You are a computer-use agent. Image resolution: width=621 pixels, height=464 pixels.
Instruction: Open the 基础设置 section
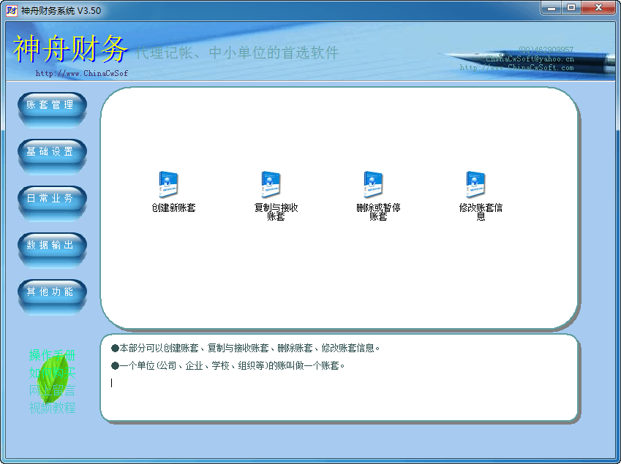tap(51, 152)
